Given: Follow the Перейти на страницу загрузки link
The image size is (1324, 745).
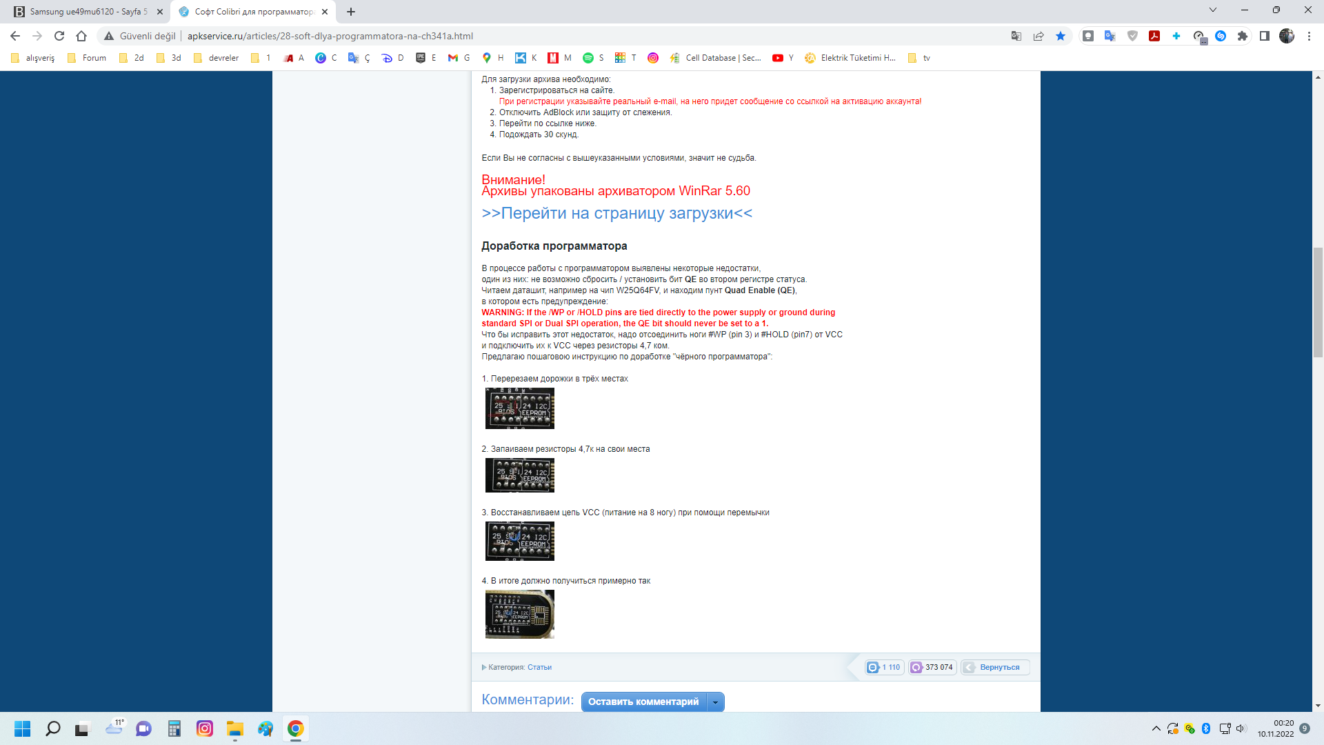Looking at the screenshot, I should coord(616,213).
